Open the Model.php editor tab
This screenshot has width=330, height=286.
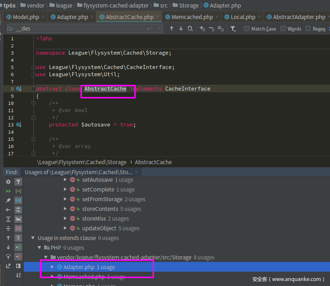[26, 17]
